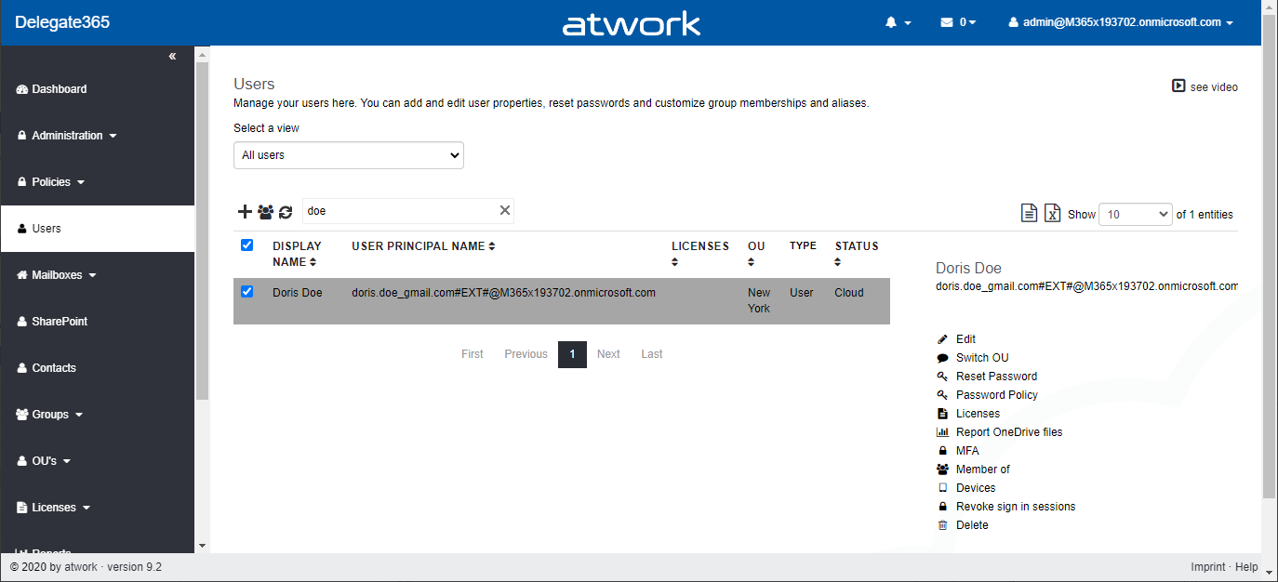
Task: Click the SharePoint person icon in the sidebar
Action: [22, 322]
